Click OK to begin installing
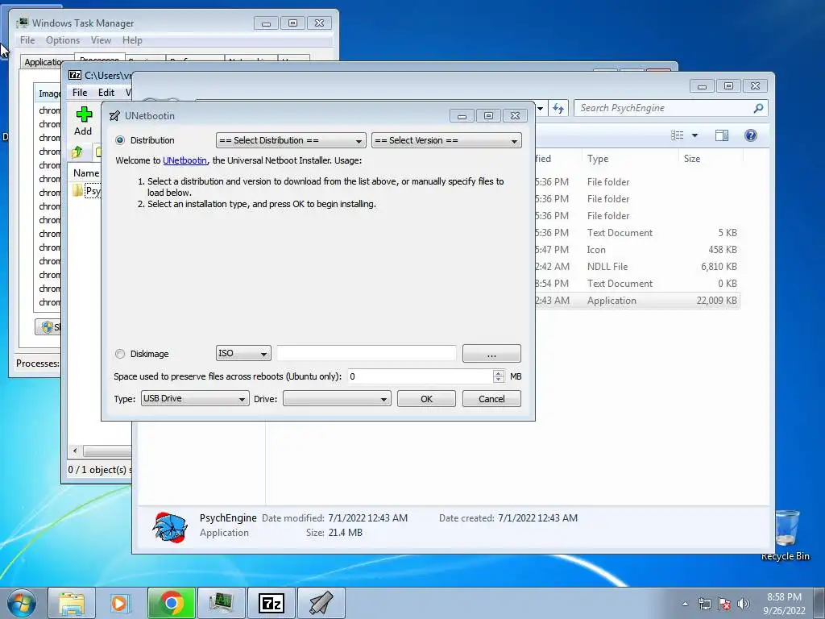The height and width of the screenshot is (619, 825). pyautogui.click(x=426, y=398)
